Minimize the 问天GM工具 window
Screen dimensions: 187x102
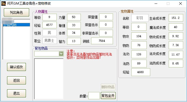tap(156, 4)
